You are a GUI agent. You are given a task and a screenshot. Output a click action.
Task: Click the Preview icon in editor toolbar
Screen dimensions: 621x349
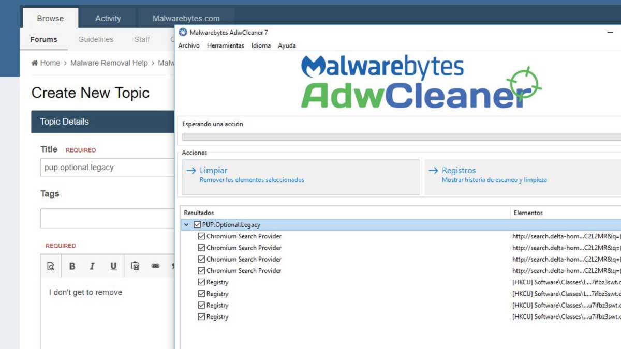(x=51, y=266)
